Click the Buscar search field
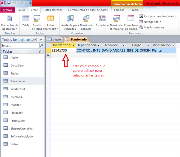Viewport: 180px width, 157px height. click(20, 46)
